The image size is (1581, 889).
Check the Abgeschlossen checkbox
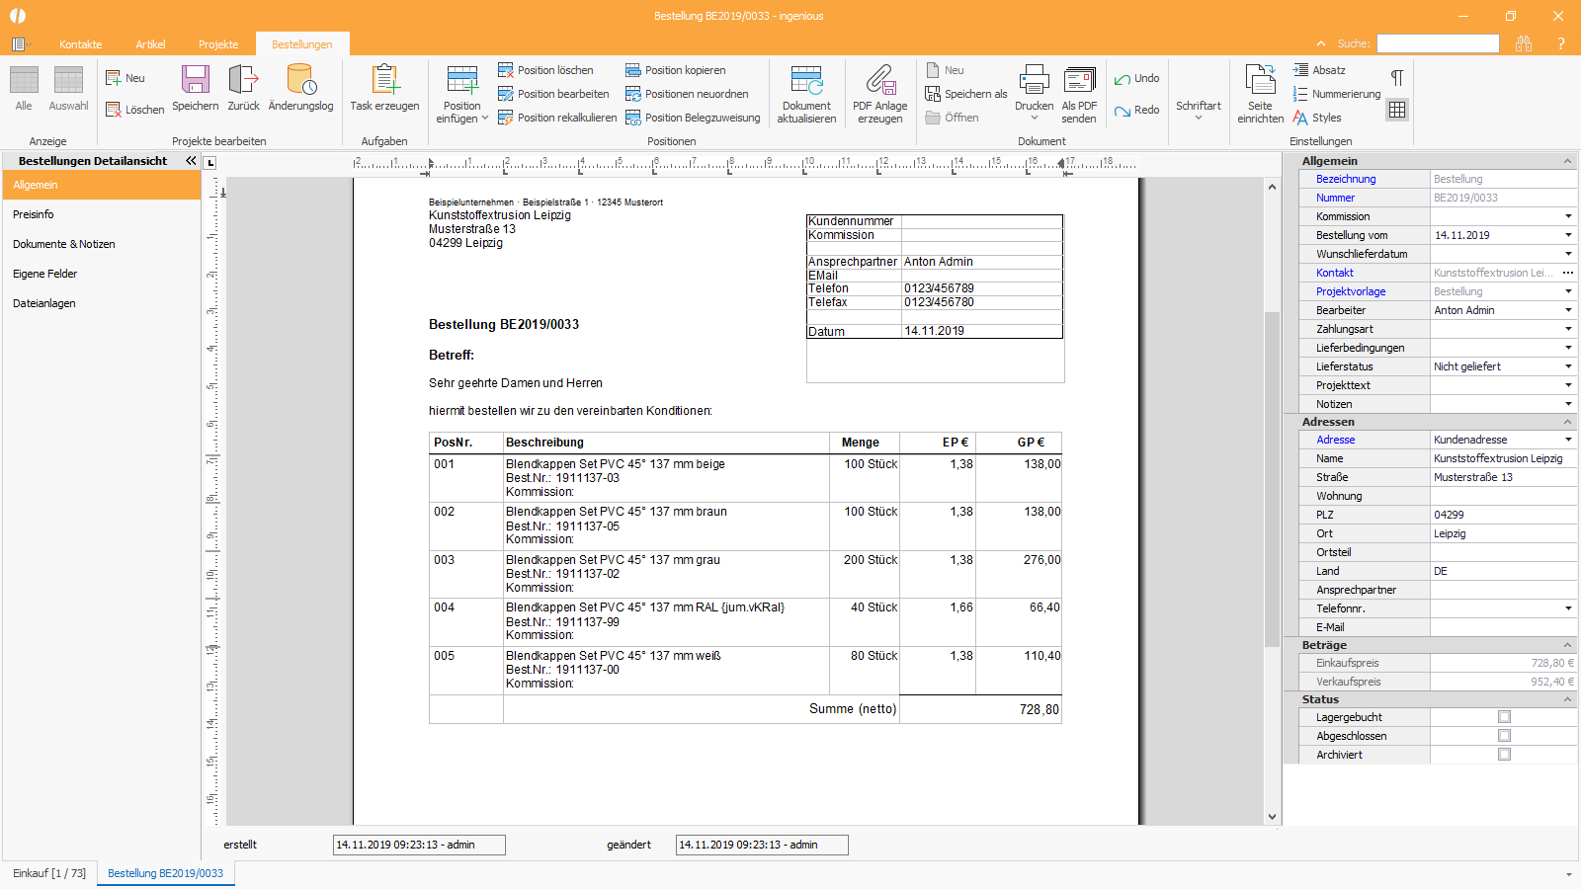click(1504, 736)
